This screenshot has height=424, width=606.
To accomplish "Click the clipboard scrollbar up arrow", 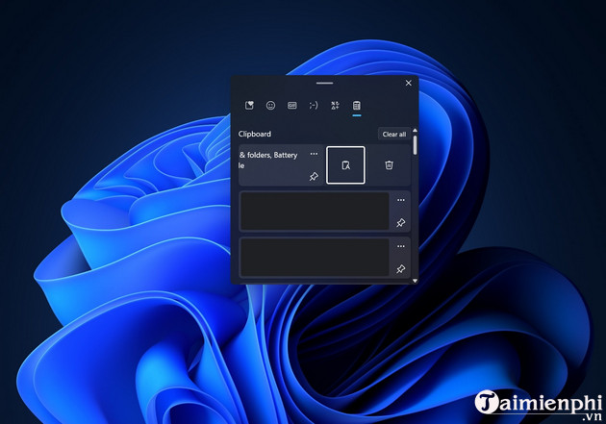I will (416, 130).
